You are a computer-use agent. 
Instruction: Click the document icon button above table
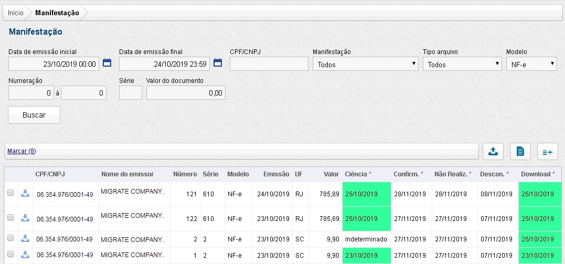click(520, 151)
